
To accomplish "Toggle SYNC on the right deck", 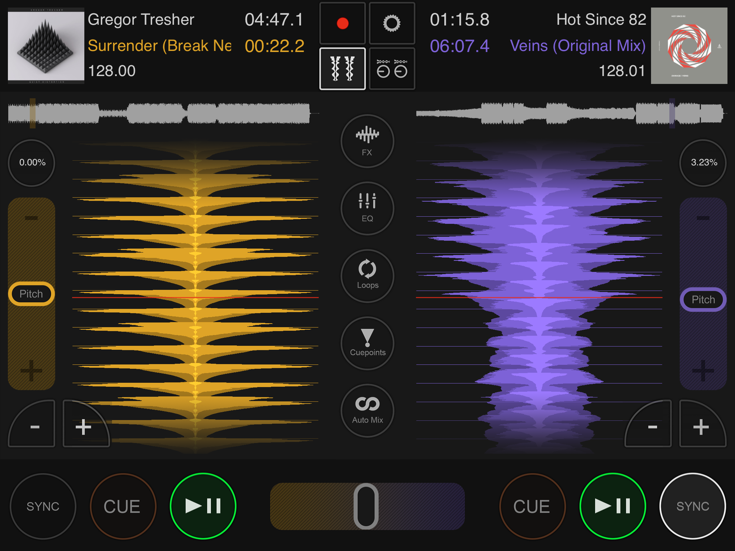I will 692,506.
